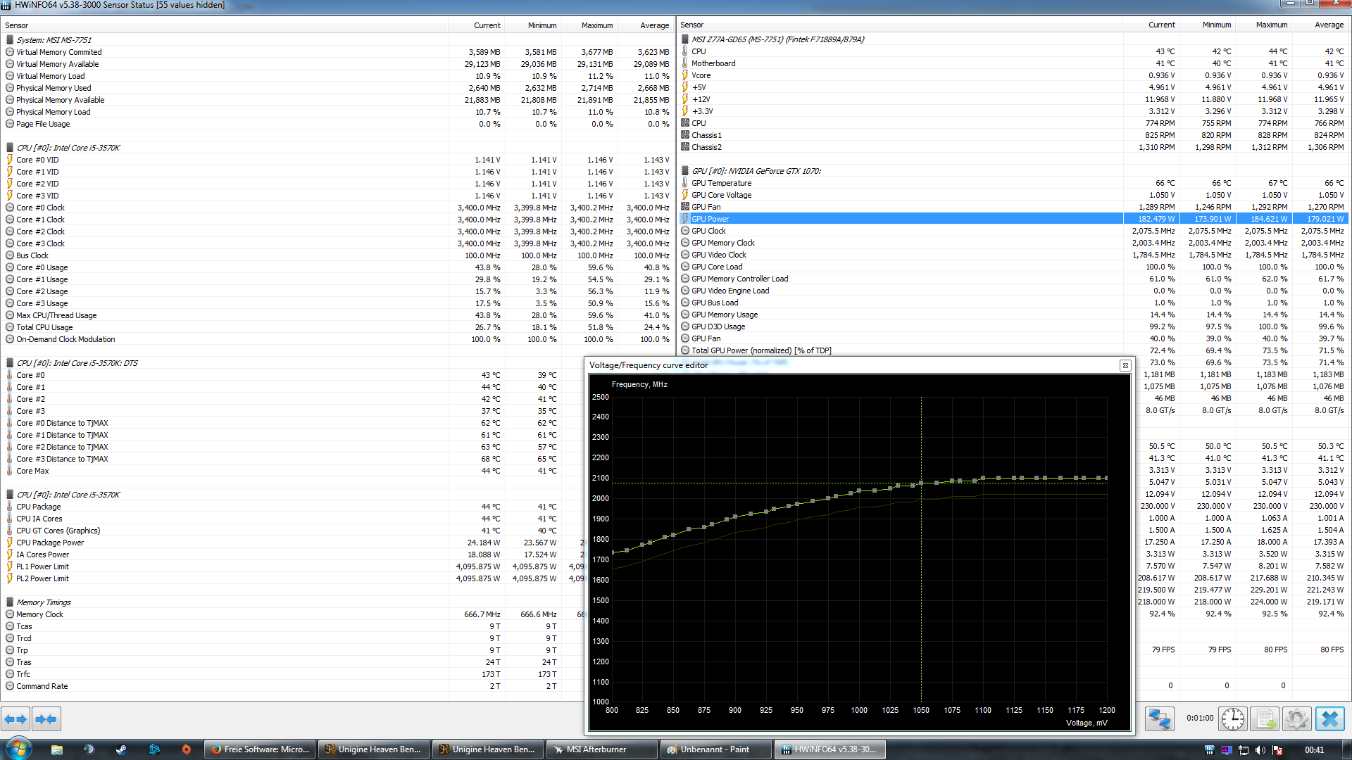Click the expand columns double-arrow button

click(15, 719)
